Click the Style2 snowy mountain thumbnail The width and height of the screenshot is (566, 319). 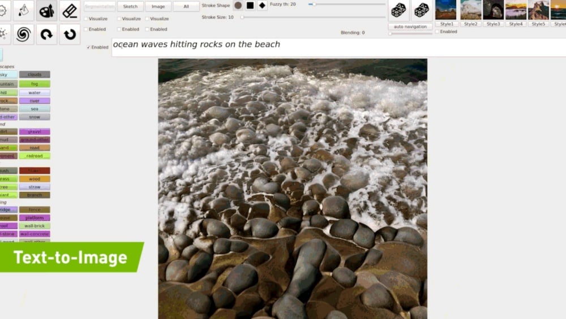click(471, 10)
